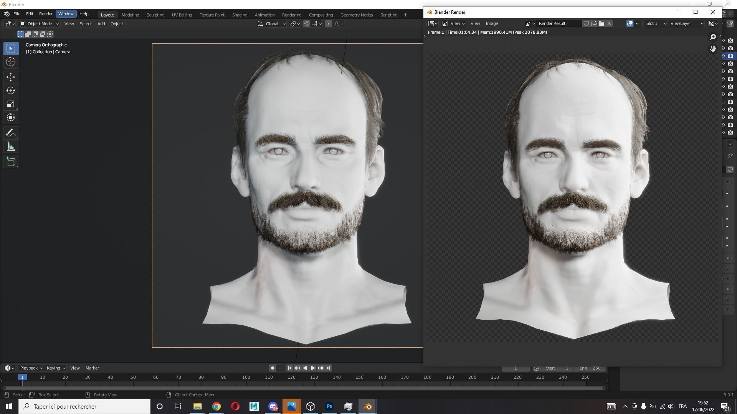Switch to the Compositing workspace tab
The height and width of the screenshot is (414, 737).
(x=321, y=15)
